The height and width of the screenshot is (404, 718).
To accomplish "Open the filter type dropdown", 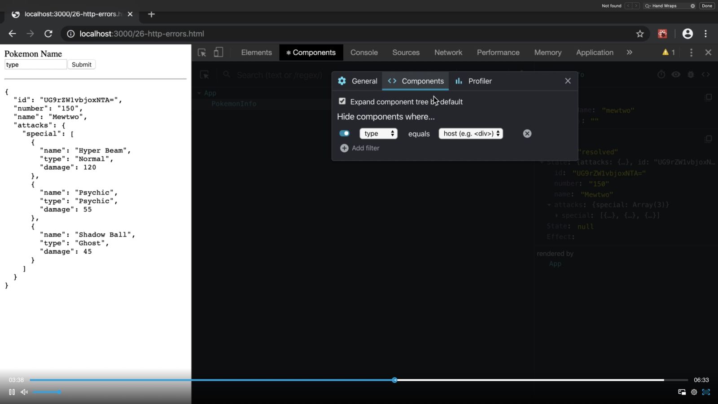I will (x=378, y=134).
